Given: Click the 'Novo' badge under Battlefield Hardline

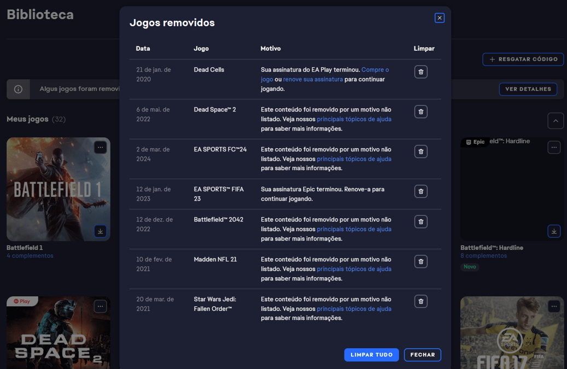Looking at the screenshot, I should [470, 267].
